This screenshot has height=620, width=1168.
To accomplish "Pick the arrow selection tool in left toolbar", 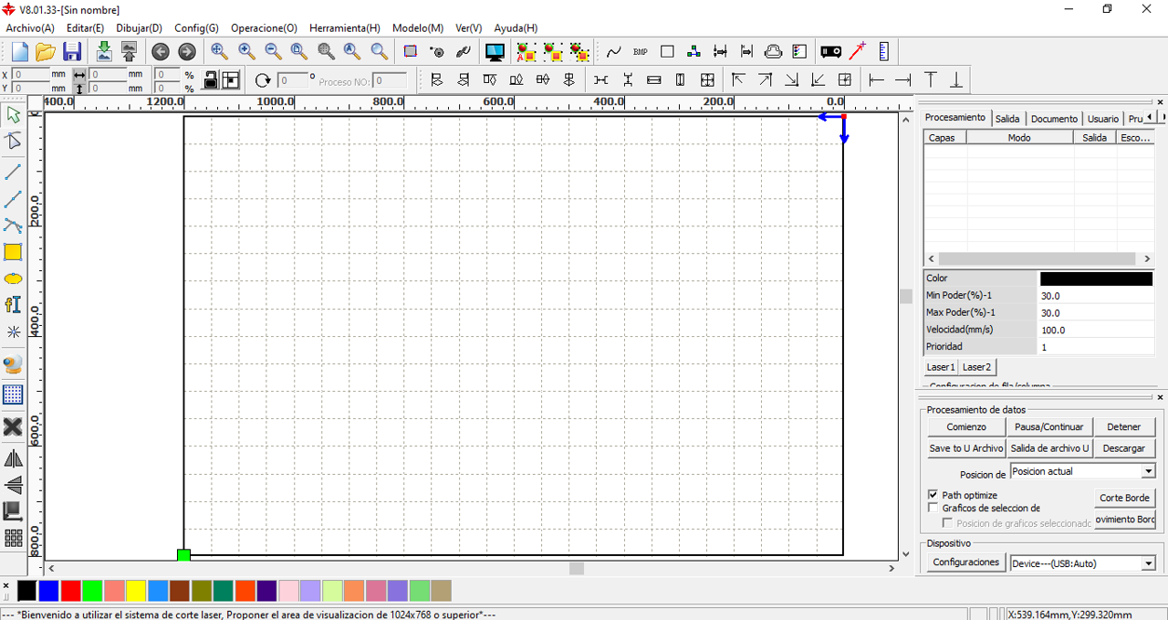I will click(13, 115).
